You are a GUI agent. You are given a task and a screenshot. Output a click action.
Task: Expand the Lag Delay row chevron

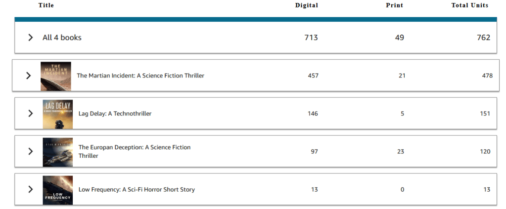(31, 113)
